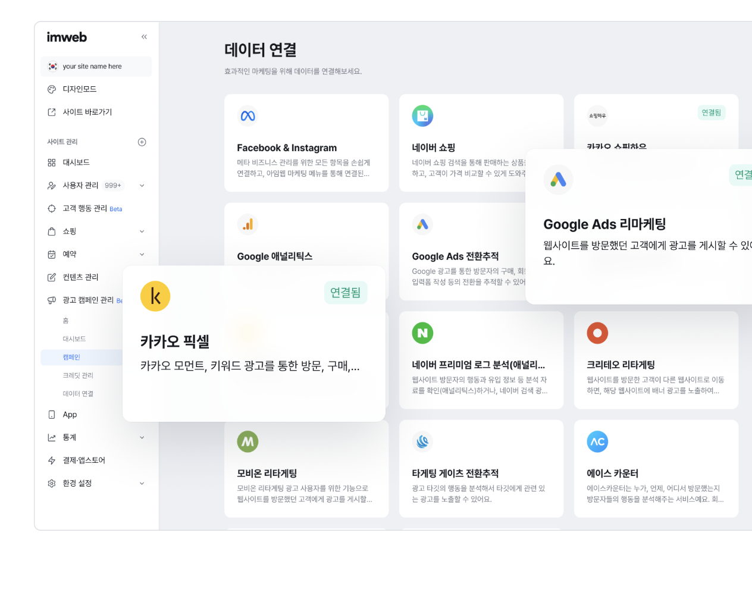Expand the 사용자 관리 menu chevron
The width and height of the screenshot is (752, 589).
(142, 186)
